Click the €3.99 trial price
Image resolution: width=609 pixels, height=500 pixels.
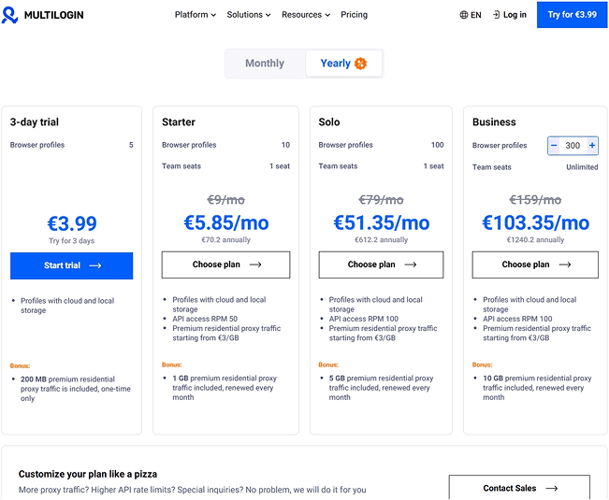[72, 223]
